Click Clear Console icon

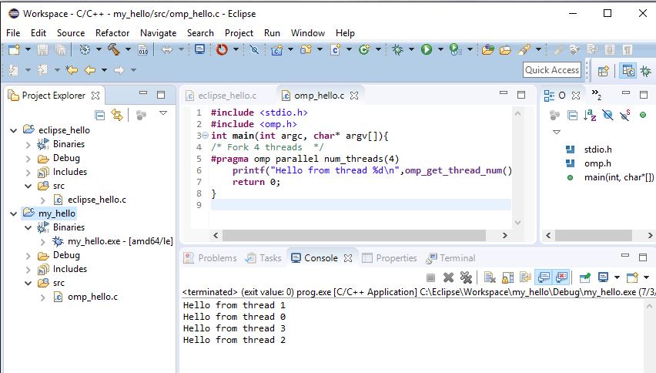pyautogui.click(x=490, y=277)
